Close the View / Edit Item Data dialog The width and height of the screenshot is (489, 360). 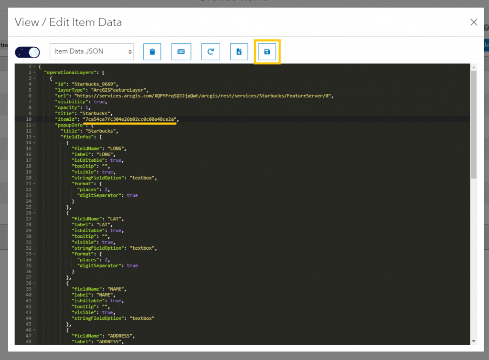pyautogui.click(x=474, y=22)
